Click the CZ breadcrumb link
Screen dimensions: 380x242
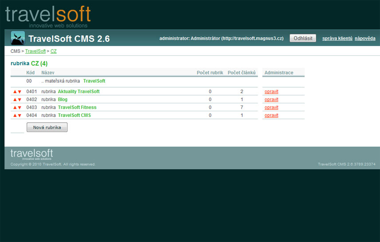54,51
